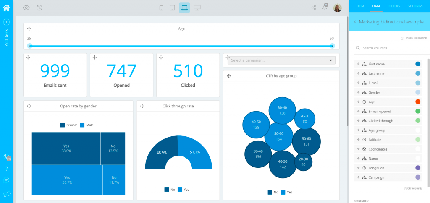Go back from Marketing bidirectional example

[355, 21]
